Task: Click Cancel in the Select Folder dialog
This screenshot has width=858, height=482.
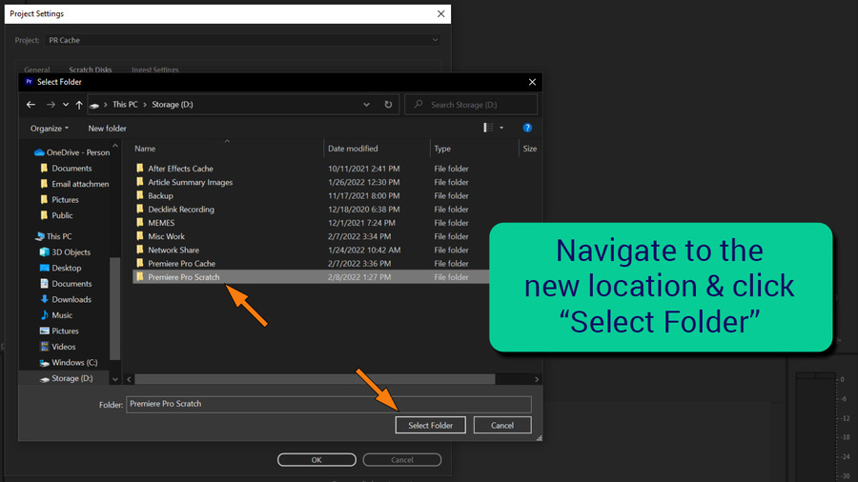Action: [x=502, y=426]
